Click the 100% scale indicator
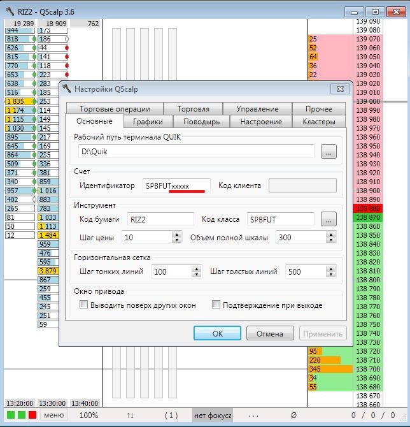Image resolution: width=410 pixels, height=427 pixels. [88, 416]
